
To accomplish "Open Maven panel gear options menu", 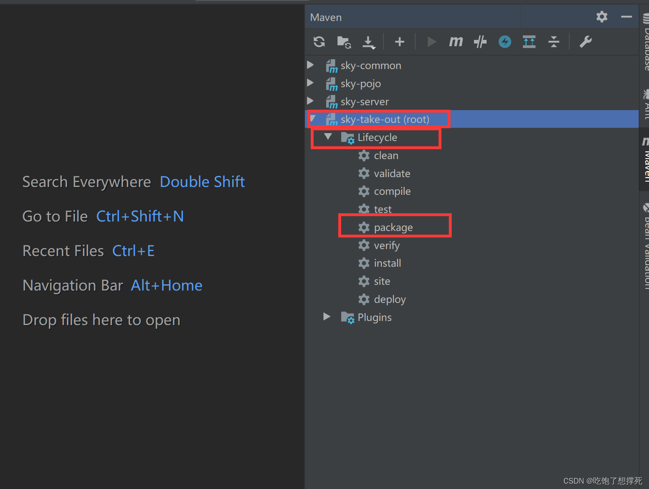I will point(602,17).
